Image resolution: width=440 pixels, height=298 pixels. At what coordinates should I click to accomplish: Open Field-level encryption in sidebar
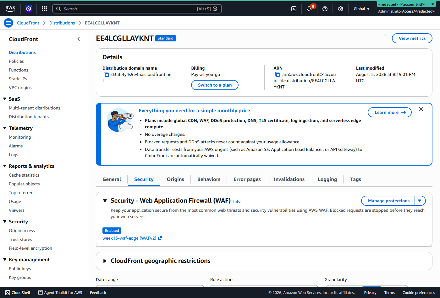point(30,248)
